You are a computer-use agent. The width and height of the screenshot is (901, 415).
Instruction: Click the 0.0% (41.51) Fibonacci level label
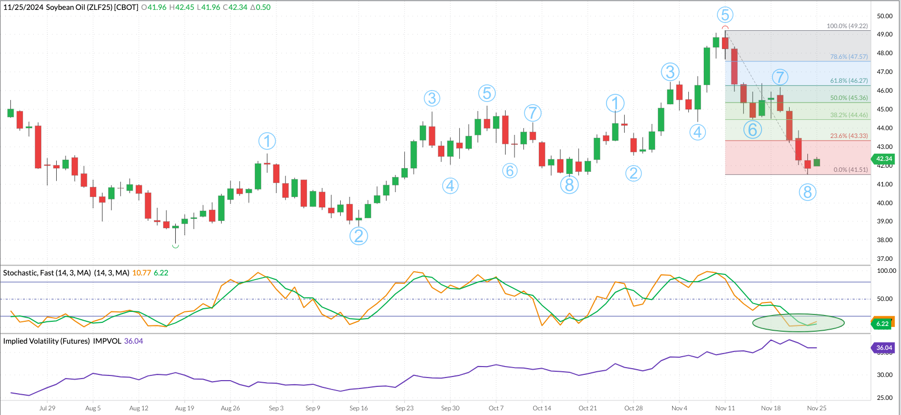tap(851, 170)
